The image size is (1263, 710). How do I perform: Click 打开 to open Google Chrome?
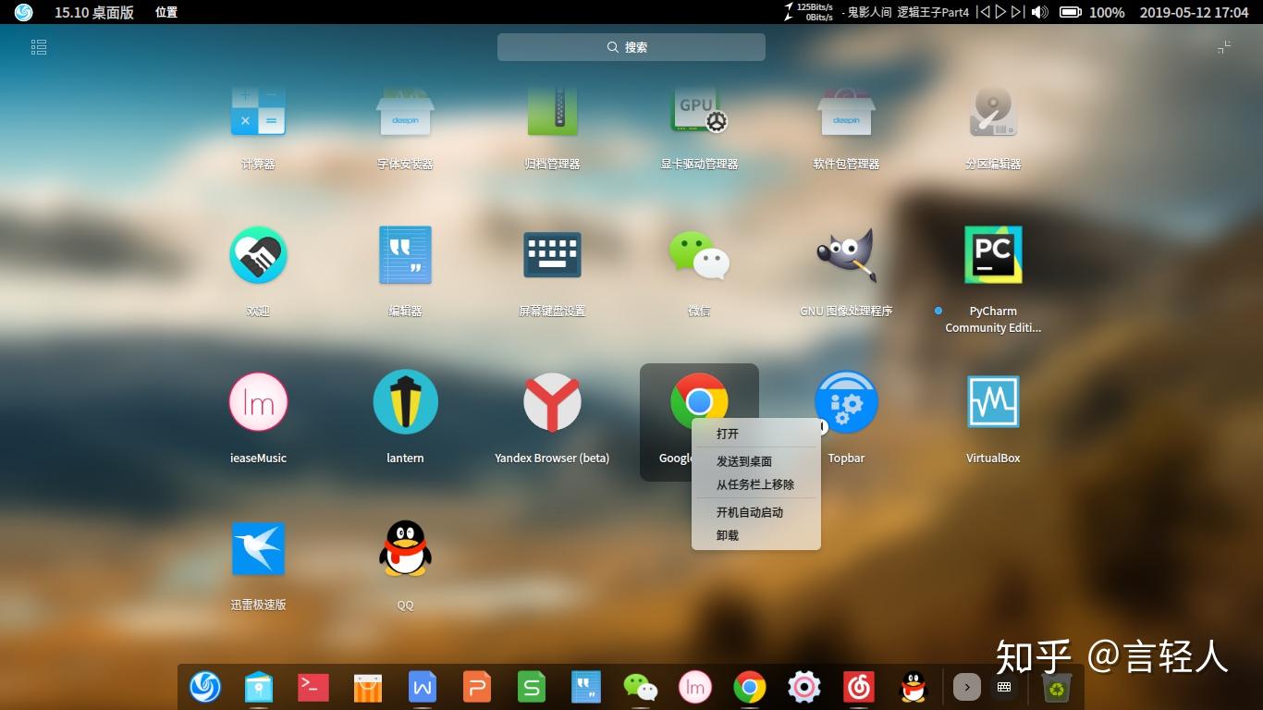[728, 433]
